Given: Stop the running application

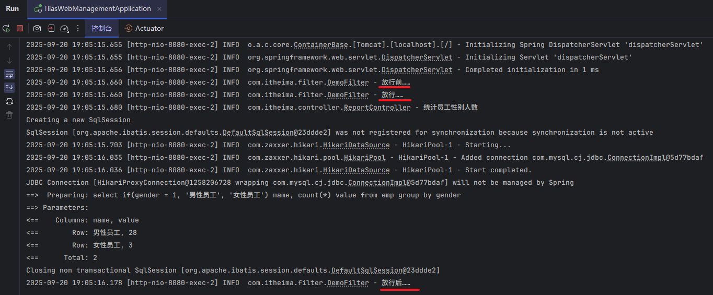Looking at the screenshot, I should click(20, 28).
